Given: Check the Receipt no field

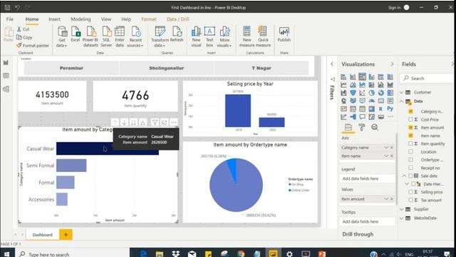Looking at the screenshot, I should pos(410,168).
